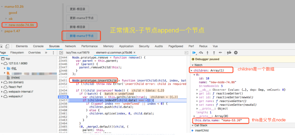This screenshot has height=135, width=295.
Task: Switch to the Filesystem navigator tab
Action: coord(17,53)
